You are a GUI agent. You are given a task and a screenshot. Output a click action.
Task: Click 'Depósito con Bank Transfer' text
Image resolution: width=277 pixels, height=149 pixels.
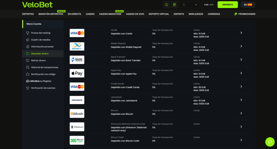click(126, 61)
